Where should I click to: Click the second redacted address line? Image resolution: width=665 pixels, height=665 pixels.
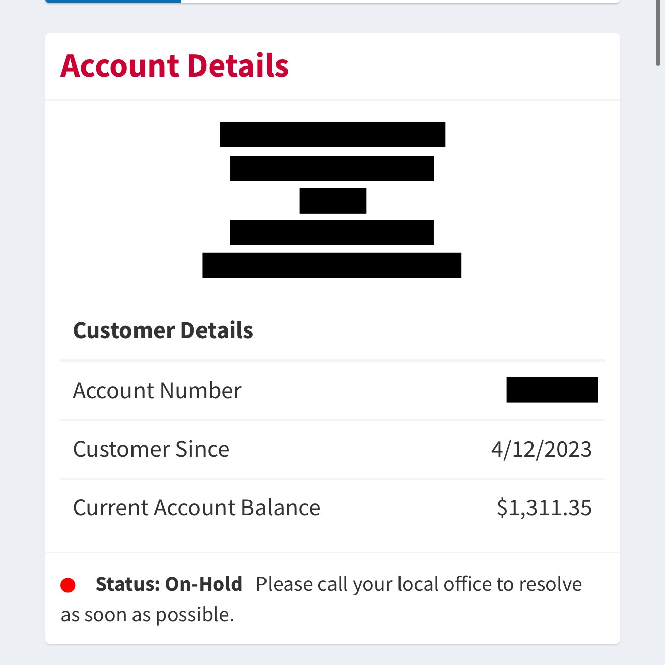[332, 168]
